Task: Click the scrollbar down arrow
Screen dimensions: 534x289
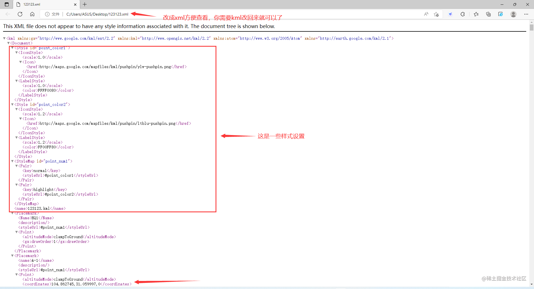Action: coord(531,284)
